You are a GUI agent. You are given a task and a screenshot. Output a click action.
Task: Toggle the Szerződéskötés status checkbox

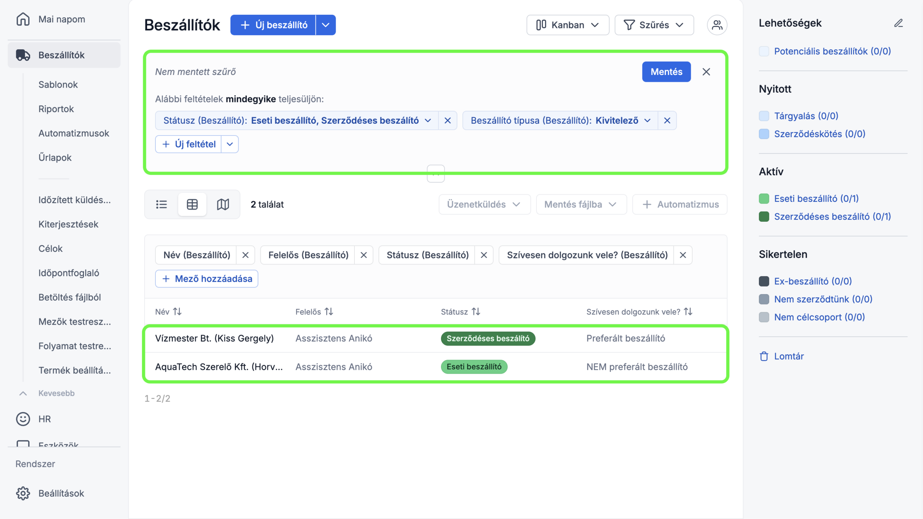click(764, 134)
